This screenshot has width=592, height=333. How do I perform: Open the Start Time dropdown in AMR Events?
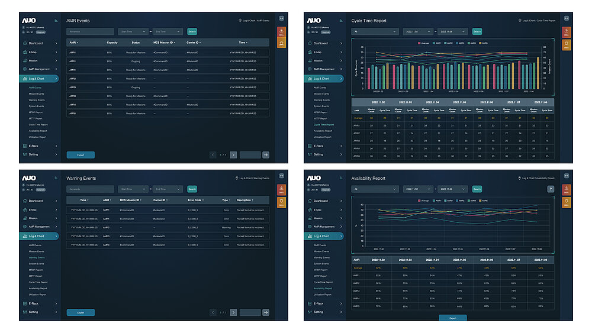tap(133, 31)
